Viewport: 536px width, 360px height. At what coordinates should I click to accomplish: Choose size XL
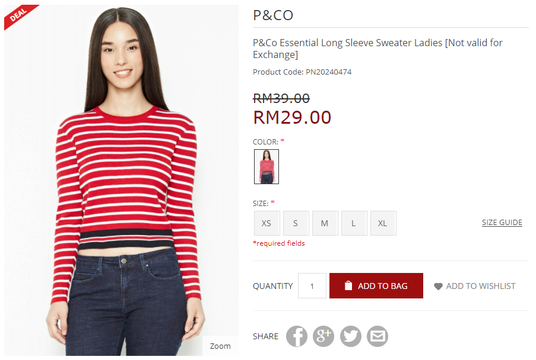coord(383,223)
